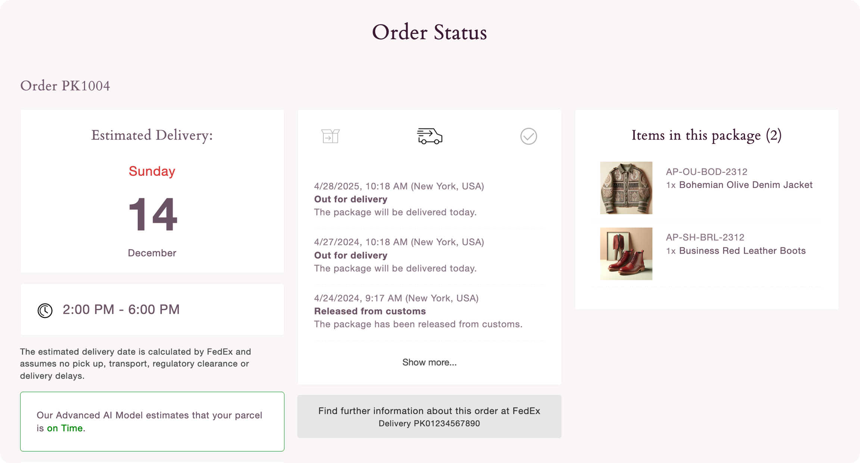Click the on Time status text

pos(65,428)
